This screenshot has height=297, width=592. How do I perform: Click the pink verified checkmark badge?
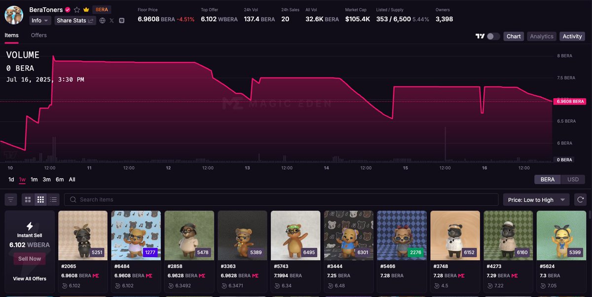68,9
